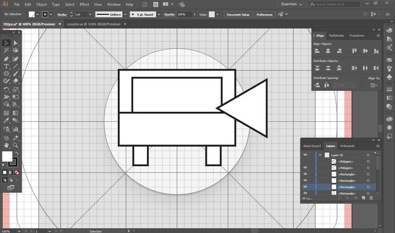Click the Document Setup button
The image size is (395, 233).
coord(238,15)
